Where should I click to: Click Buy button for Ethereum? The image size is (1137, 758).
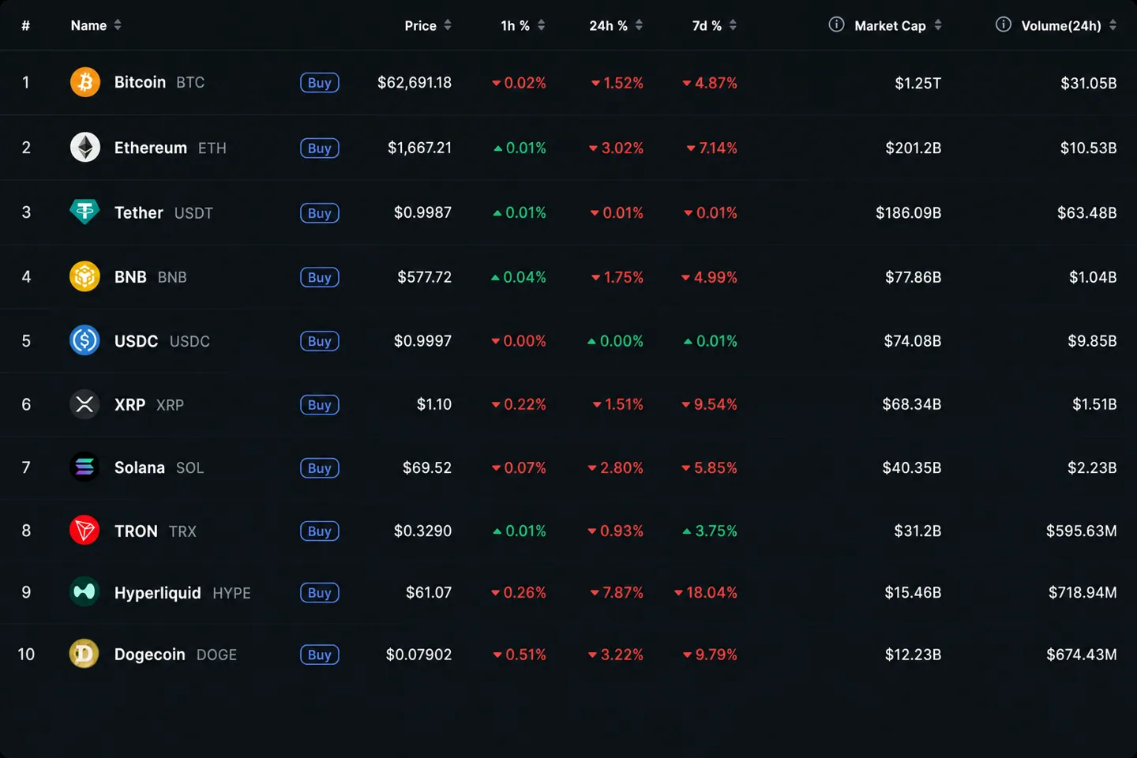coord(320,148)
